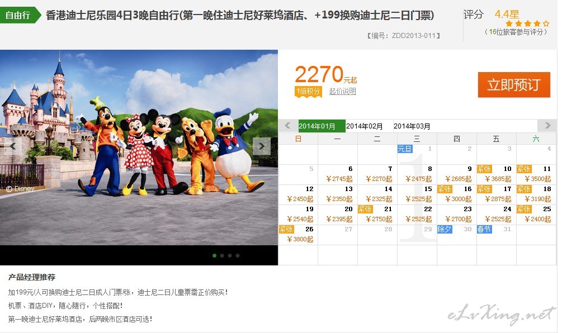Image resolution: width=562 pixels, height=333 pixels.
Task: Show the previous slideshow photo
Action: (x=12, y=146)
